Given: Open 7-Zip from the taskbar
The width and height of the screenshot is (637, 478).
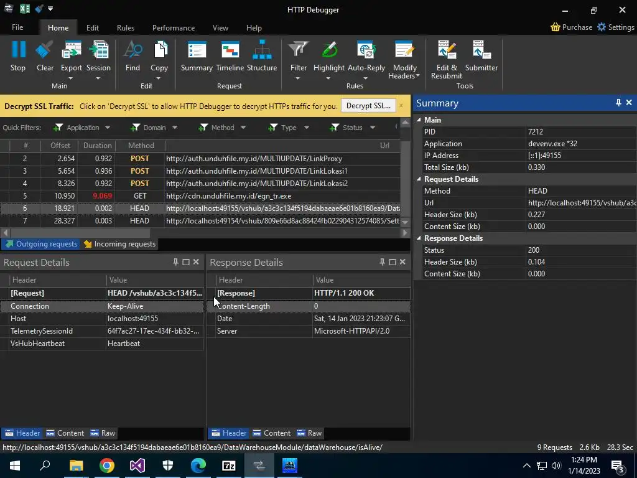Looking at the screenshot, I should pos(229,465).
